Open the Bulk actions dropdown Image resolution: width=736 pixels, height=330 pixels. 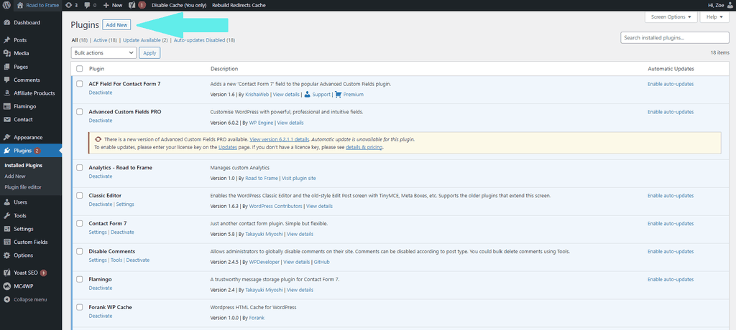(103, 52)
